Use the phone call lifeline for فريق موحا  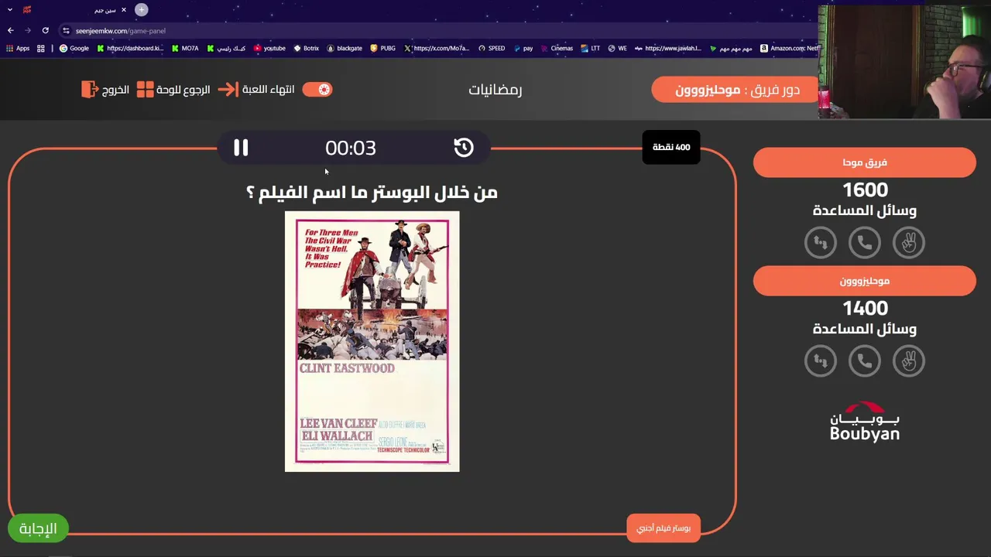865,243
